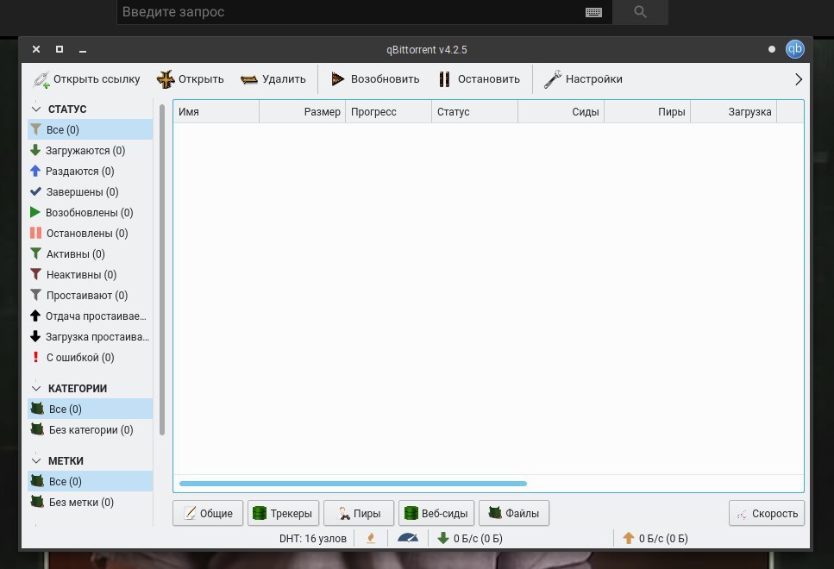Sort by the Прогресс column header
Viewport: 834px width, 569px height.
coord(388,112)
